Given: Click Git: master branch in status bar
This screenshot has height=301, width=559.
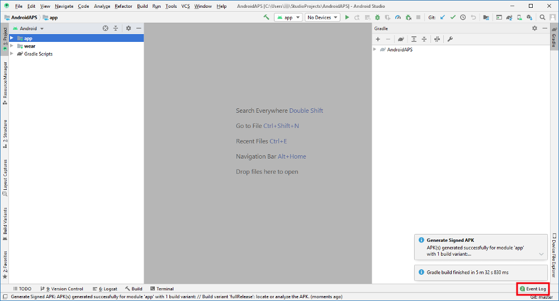Looking at the screenshot, I should click(x=541, y=297).
